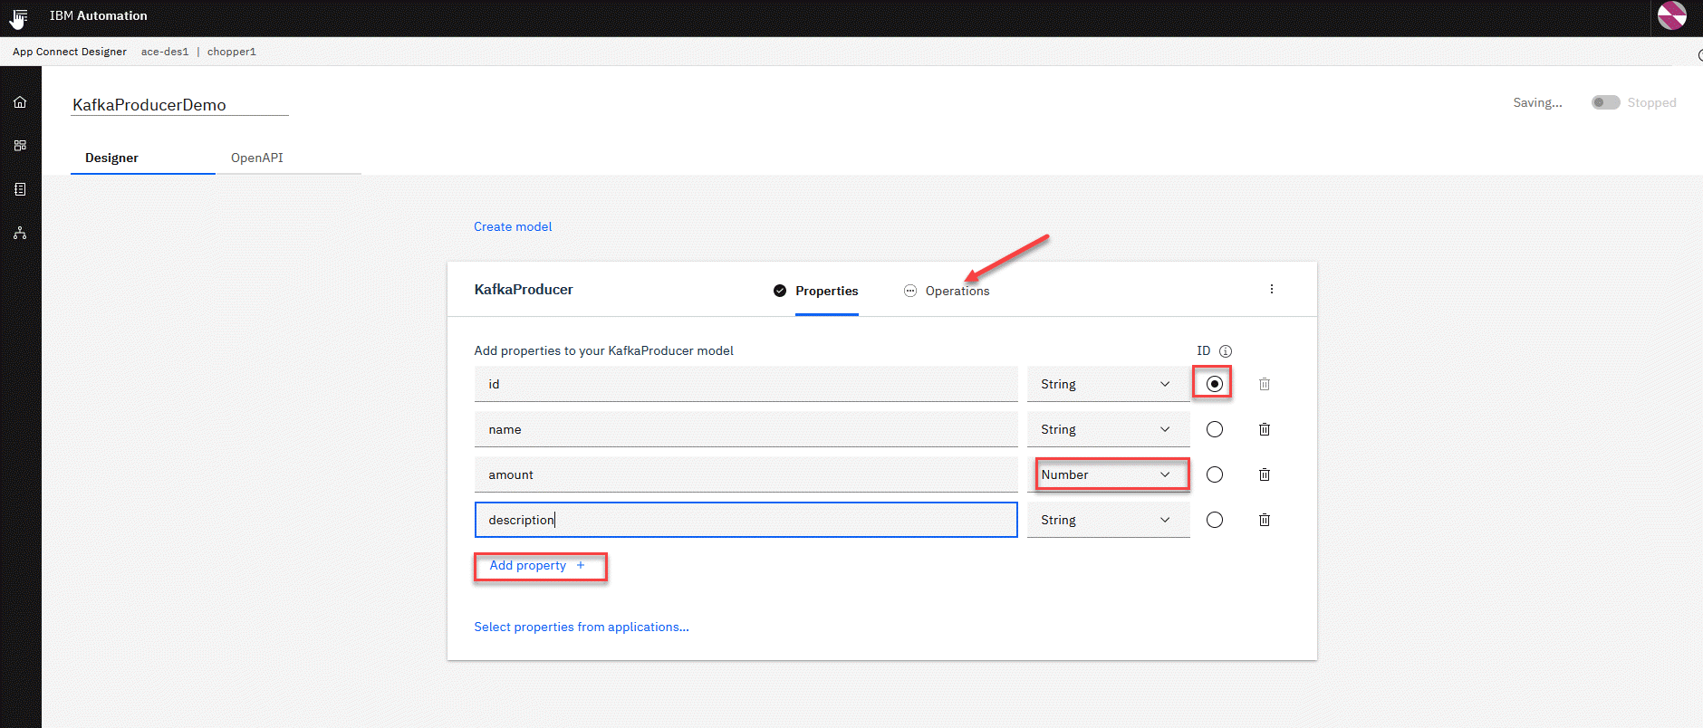Switch to the OpenAPI tab
The image size is (1703, 728).
pos(257,158)
